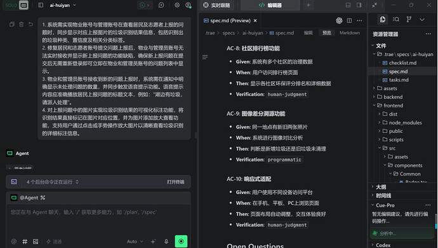Switch to 预览 (preview) mode toggle
This screenshot has height=248, width=438.
326,33
